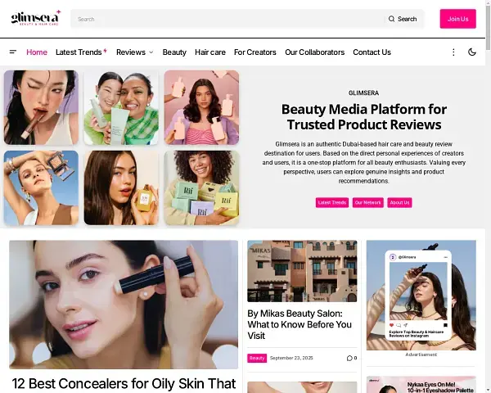Toggle dark mode with moon icon
Screen dimensions: 491x393
click(x=472, y=52)
